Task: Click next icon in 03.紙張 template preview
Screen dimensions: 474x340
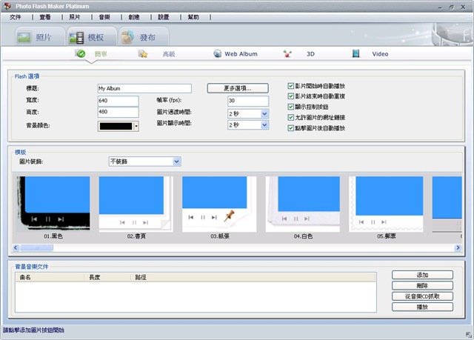Action: (x=214, y=217)
